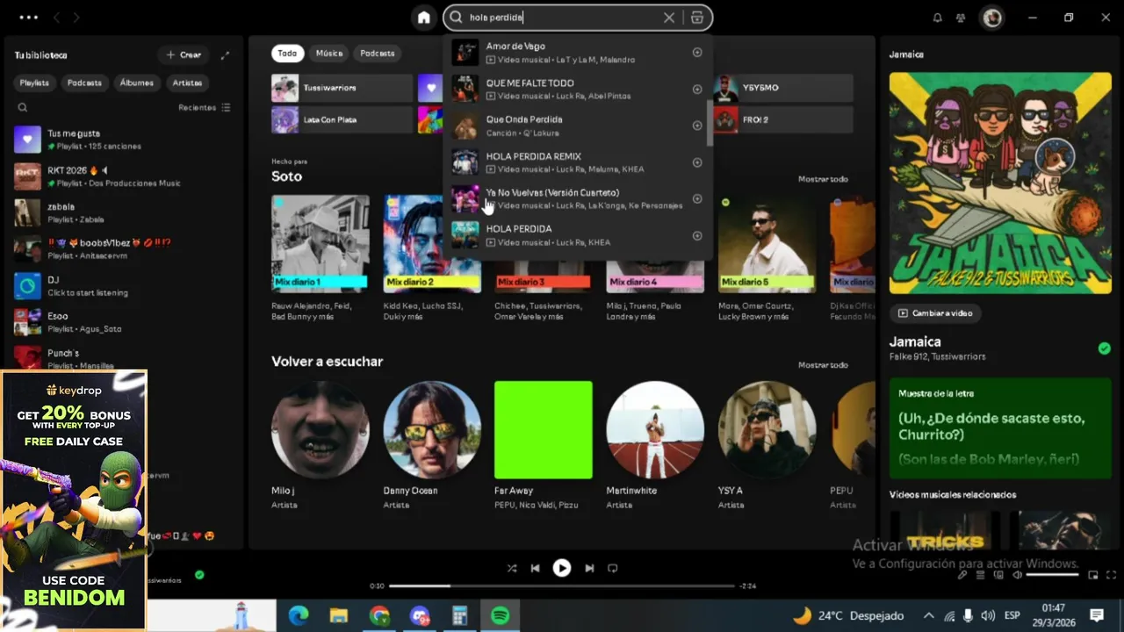This screenshot has height=632, width=1124.
Task: Click Mostrar todo for Volver a escuchar
Action: [823, 365]
